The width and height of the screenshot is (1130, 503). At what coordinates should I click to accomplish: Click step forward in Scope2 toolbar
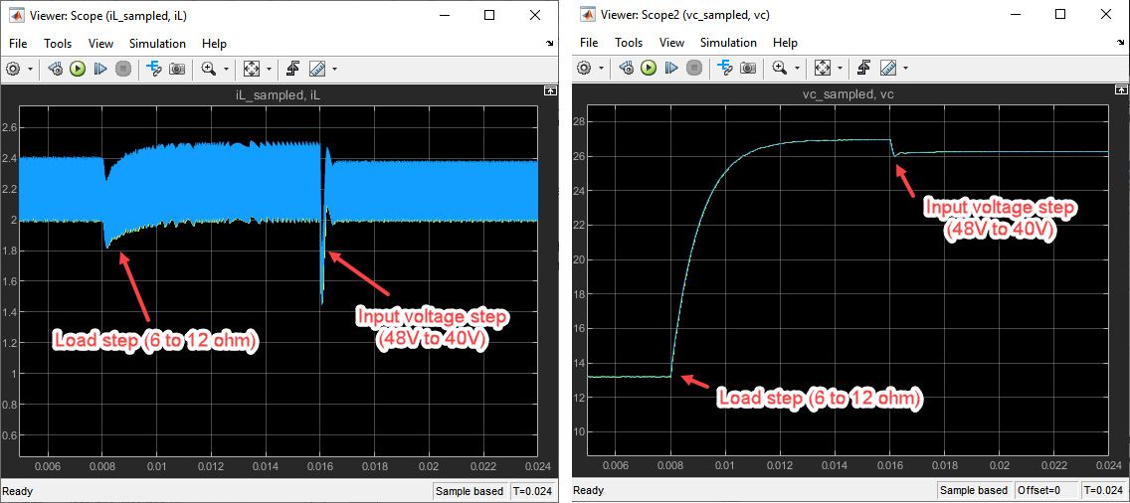[x=671, y=68]
